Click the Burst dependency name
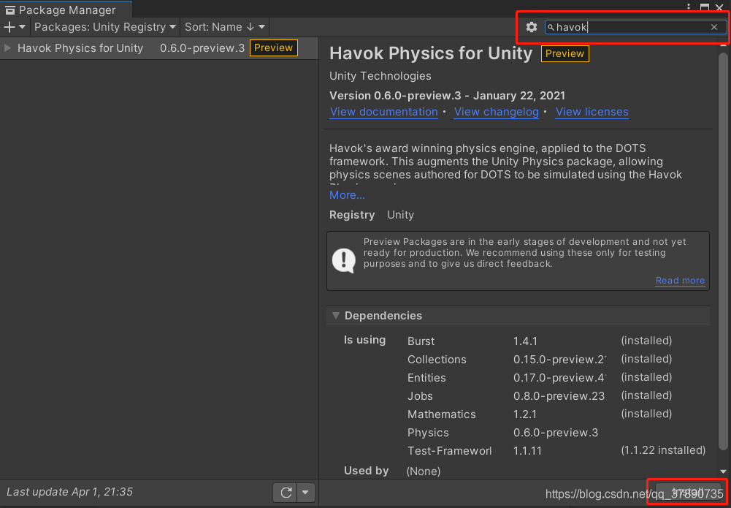731x508 pixels. [421, 341]
